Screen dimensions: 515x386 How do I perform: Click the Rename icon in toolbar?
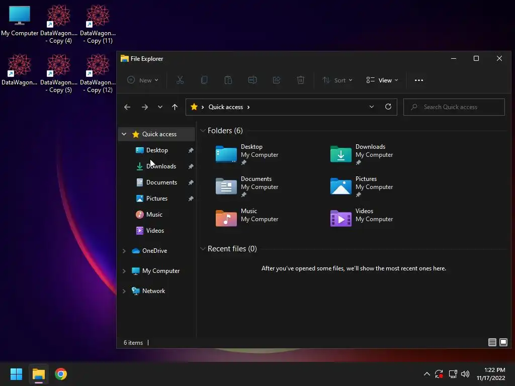(252, 80)
